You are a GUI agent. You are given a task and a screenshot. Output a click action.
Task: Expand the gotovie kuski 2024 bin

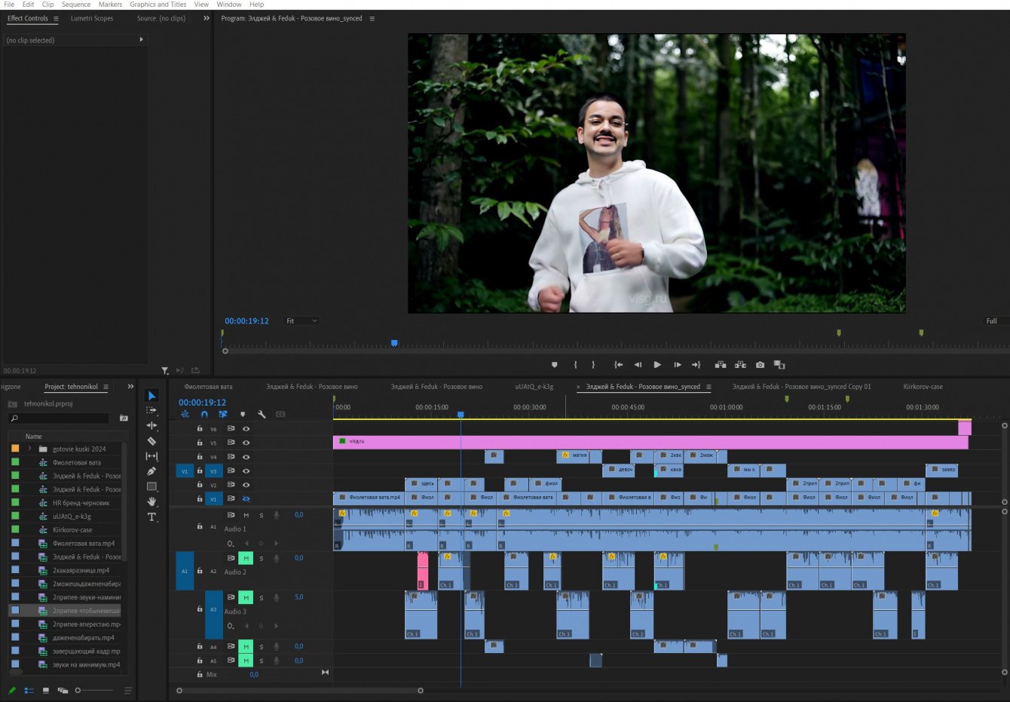30,449
